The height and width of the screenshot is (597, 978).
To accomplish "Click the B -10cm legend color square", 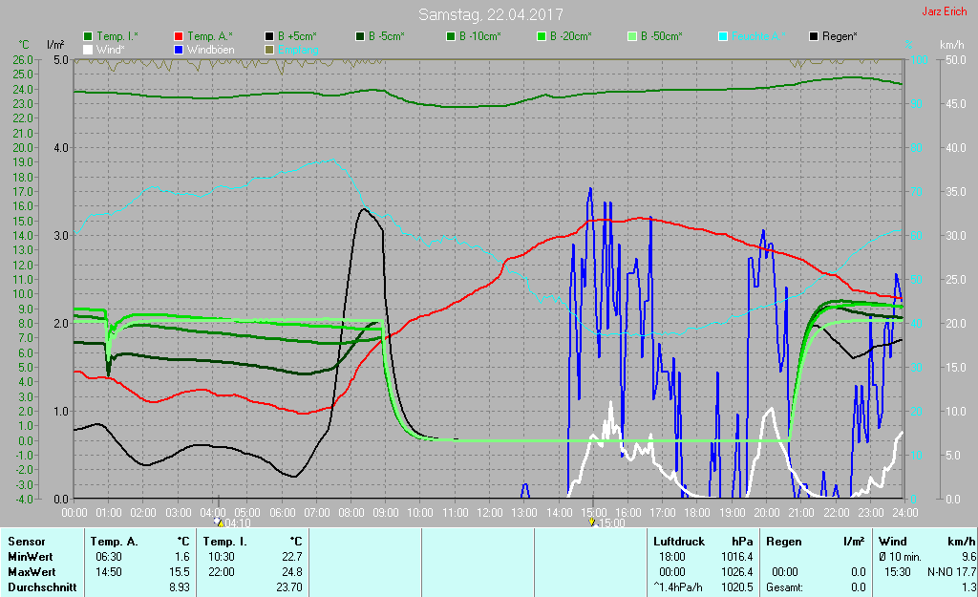I will [x=451, y=36].
